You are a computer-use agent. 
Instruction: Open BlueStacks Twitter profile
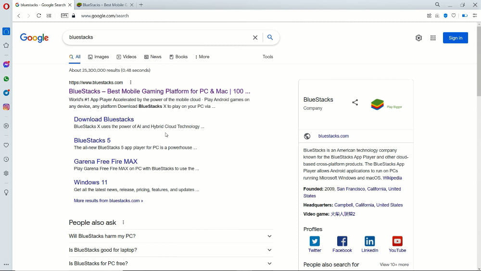(315, 245)
